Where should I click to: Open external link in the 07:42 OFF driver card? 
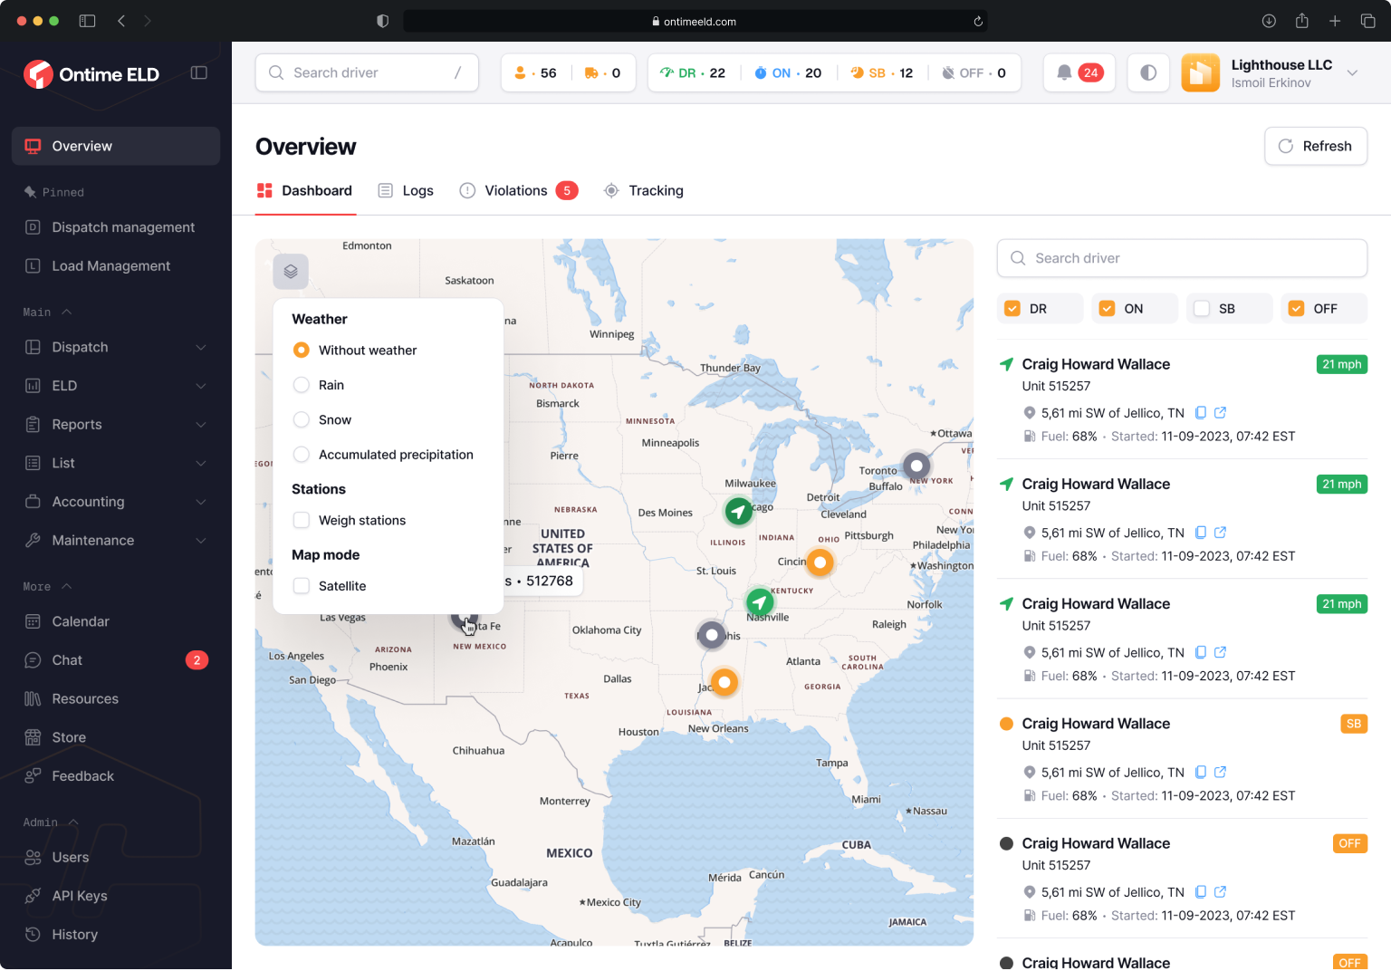[x=1220, y=891]
